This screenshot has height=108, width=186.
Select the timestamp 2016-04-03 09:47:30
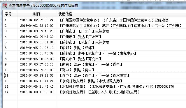point(37,37)
